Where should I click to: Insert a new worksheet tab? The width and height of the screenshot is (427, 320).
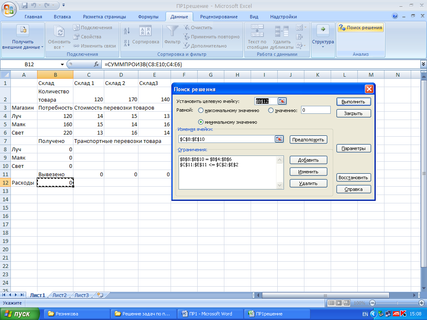100,295
